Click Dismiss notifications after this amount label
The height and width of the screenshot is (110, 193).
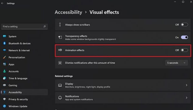click(90, 63)
